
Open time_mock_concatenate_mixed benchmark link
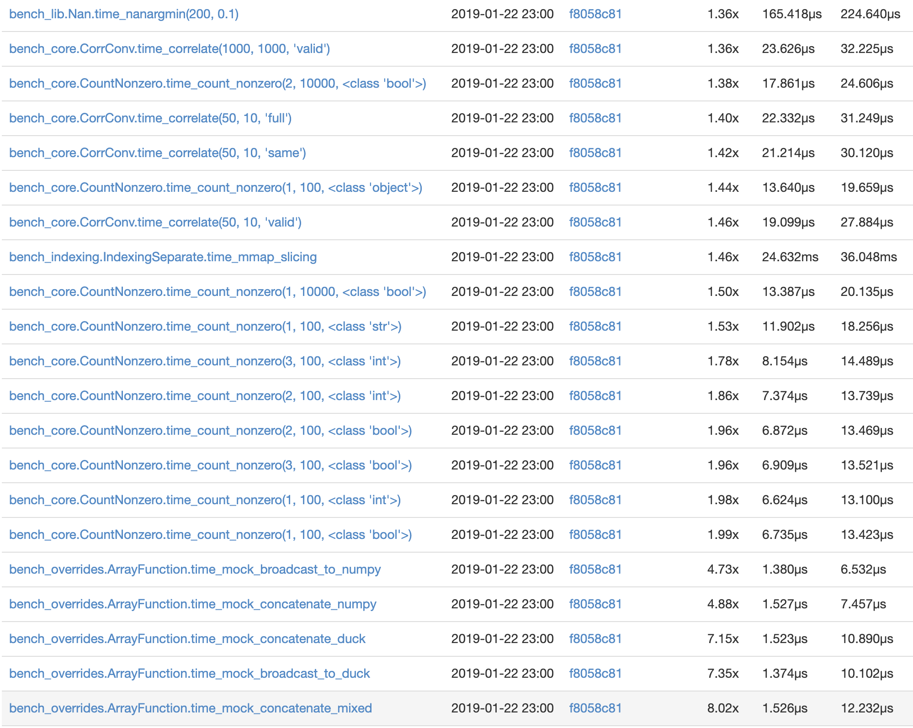click(190, 708)
